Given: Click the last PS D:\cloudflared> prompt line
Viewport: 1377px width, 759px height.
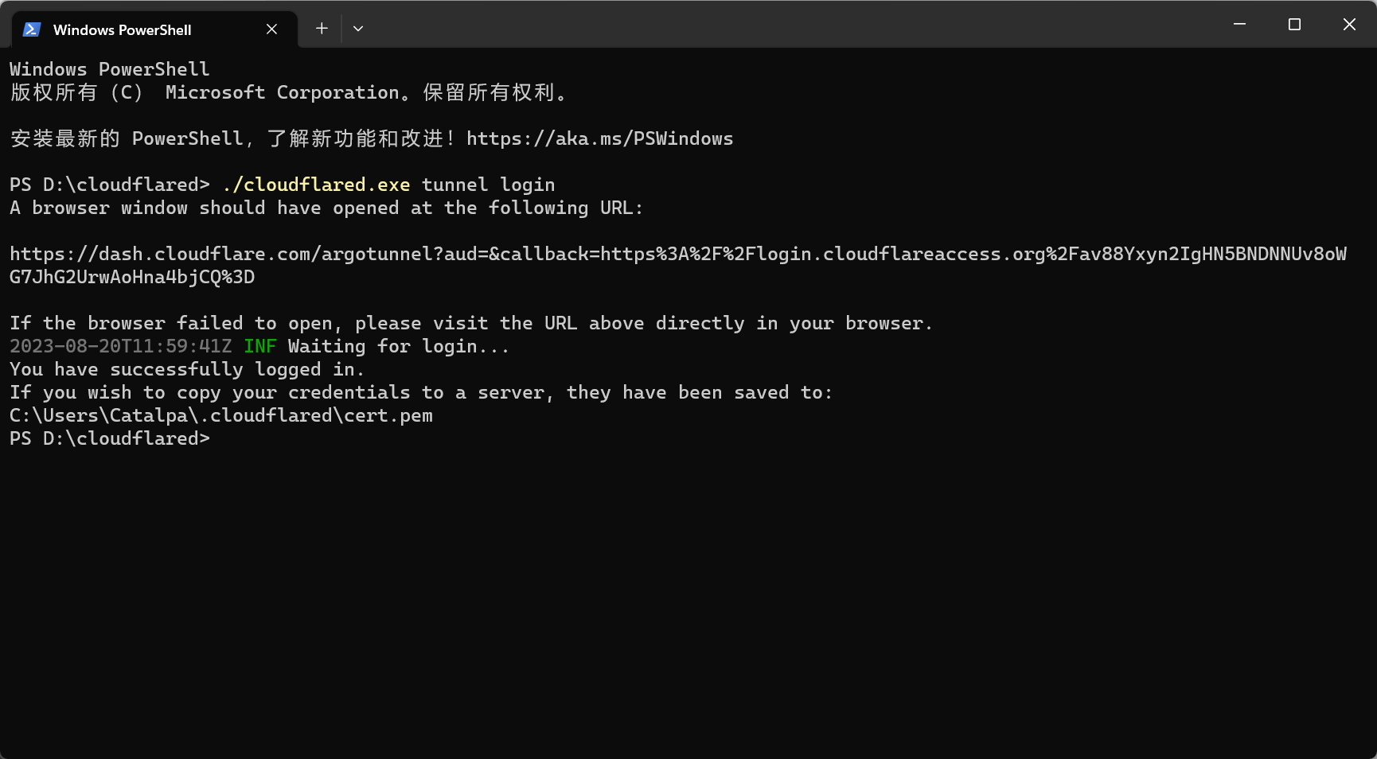Looking at the screenshot, I should pos(110,438).
